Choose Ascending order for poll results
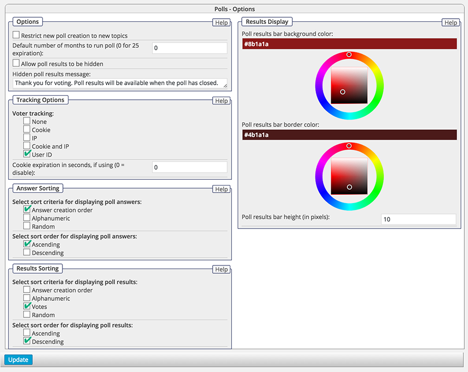468x372 pixels. pyautogui.click(x=27, y=333)
